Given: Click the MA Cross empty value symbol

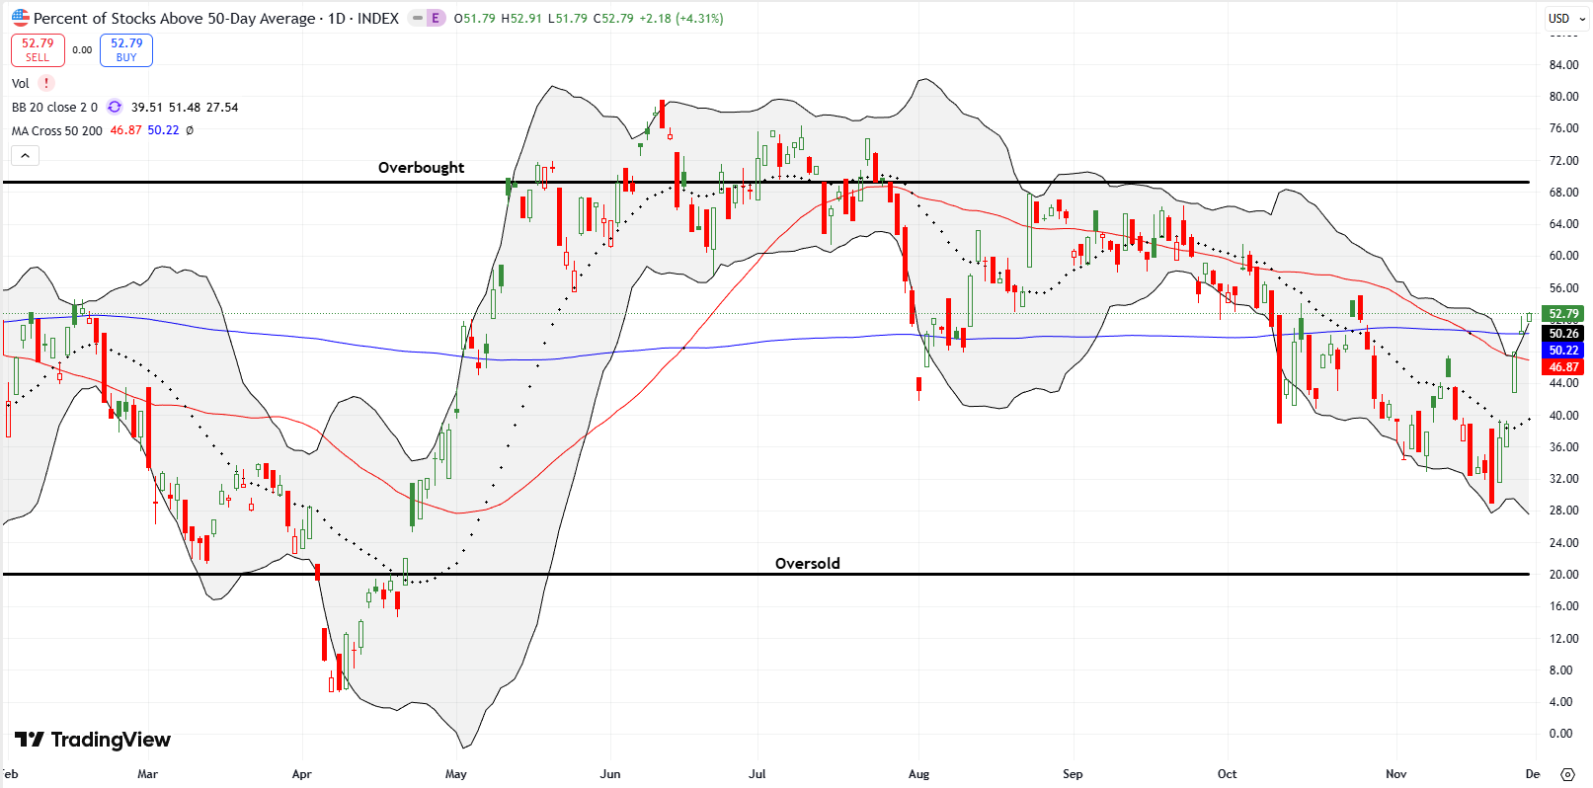Looking at the screenshot, I should tap(190, 131).
